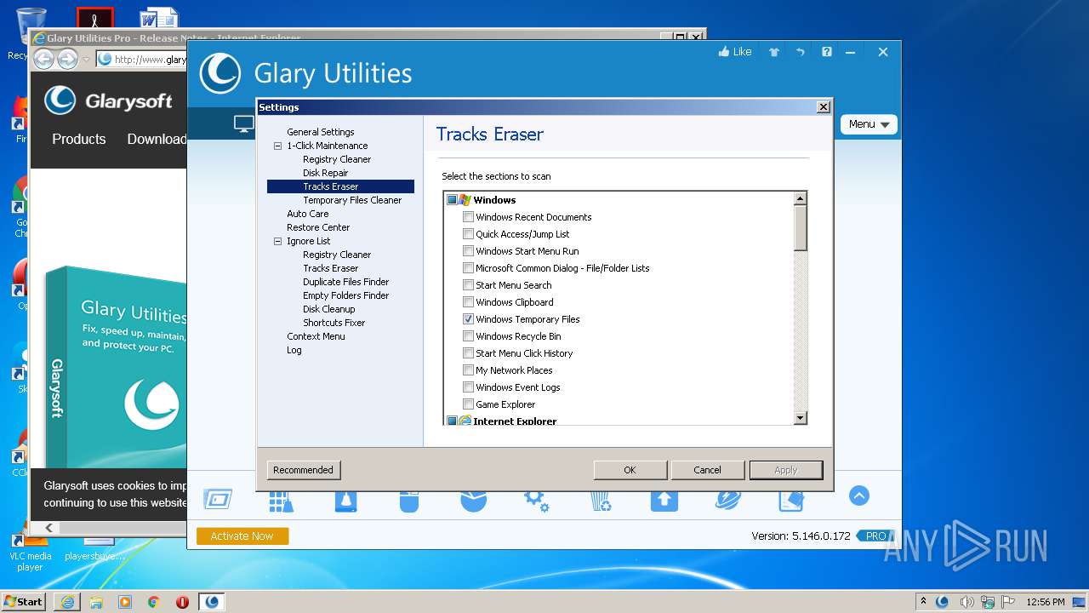This screenshot has height=613, width=1089.
Task: Check Quick Access/Jump List option
Action: 468,234
